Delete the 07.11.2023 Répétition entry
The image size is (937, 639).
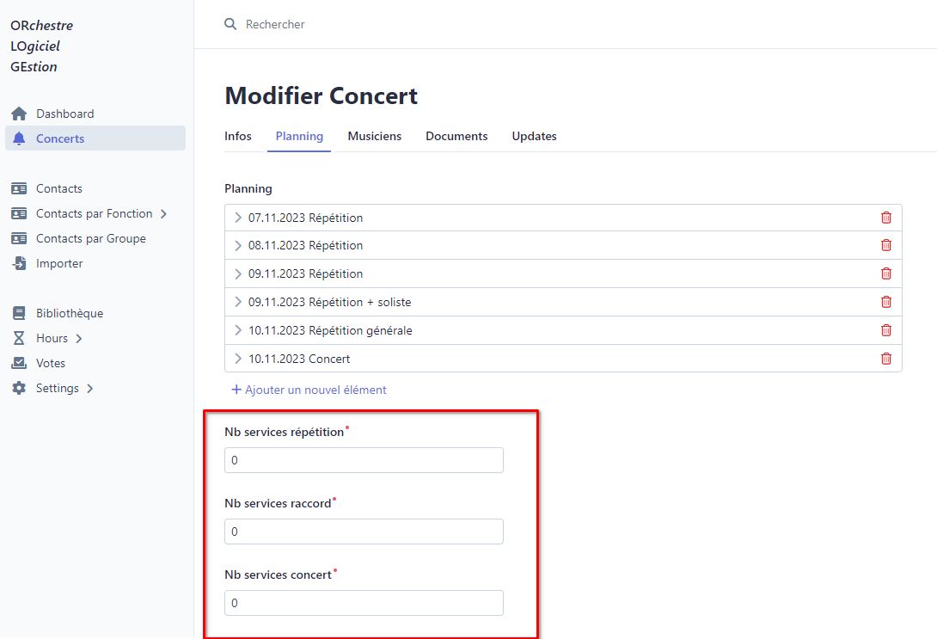click(x=886, y=218)
